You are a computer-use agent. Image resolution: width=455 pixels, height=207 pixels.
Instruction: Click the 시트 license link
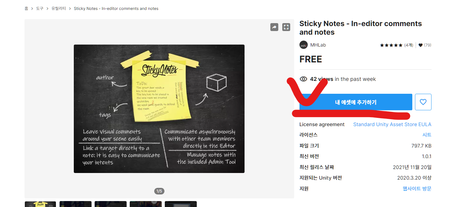pos(427,135)
